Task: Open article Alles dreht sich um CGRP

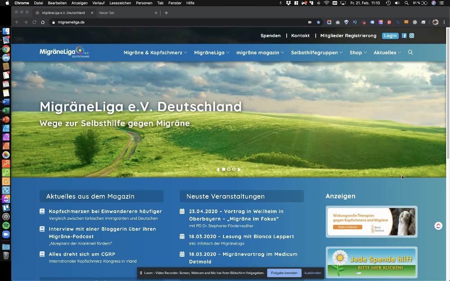Action: [82, 254]
